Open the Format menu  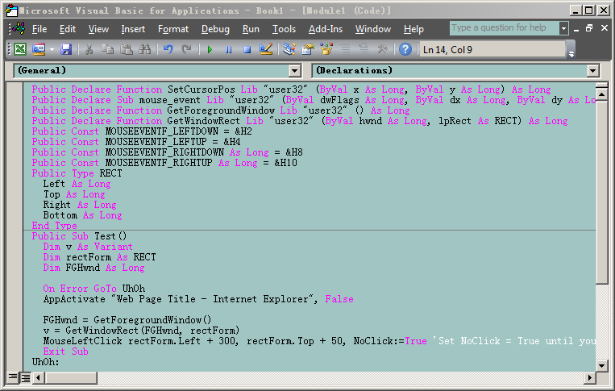(x=173, y=29)
